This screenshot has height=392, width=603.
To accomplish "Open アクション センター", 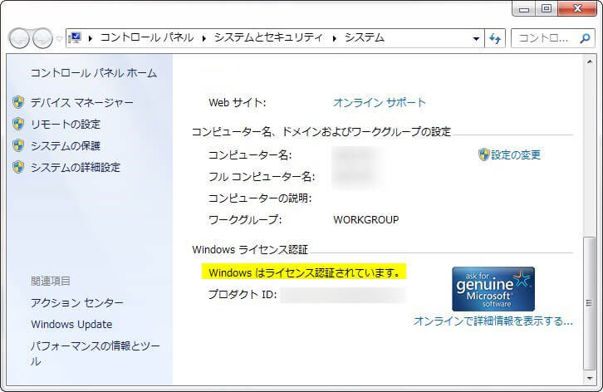I will click(x=77, y=302).
